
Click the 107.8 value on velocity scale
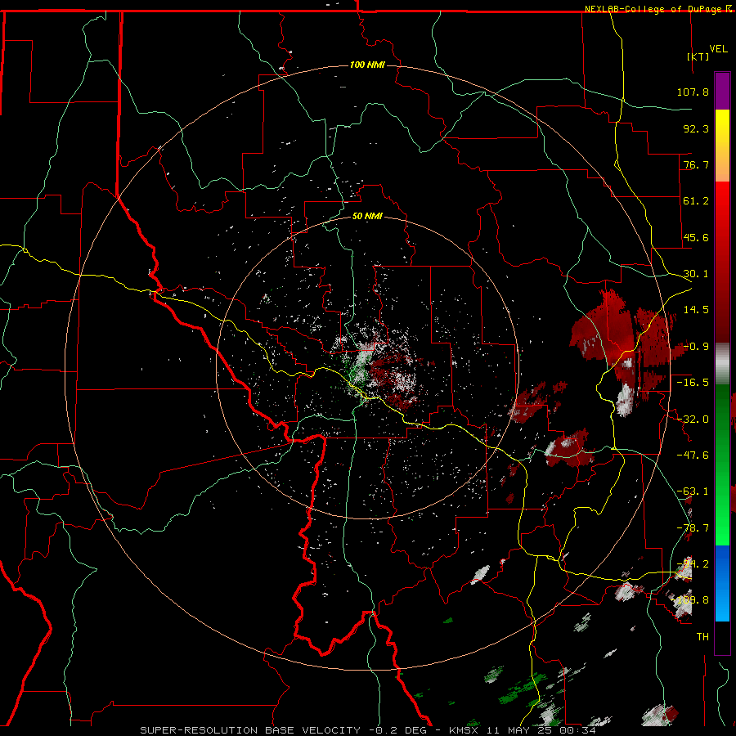(x=693, y=92)
